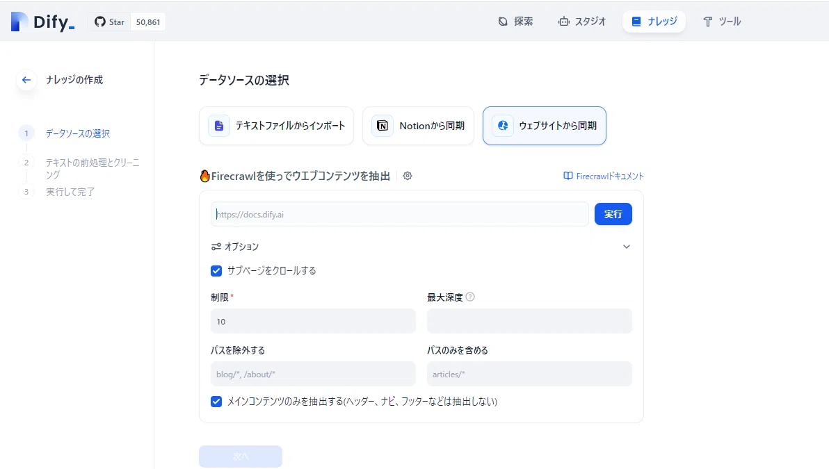Click the 実行 button
829x469 pixels.
click(x=613, y=214)
